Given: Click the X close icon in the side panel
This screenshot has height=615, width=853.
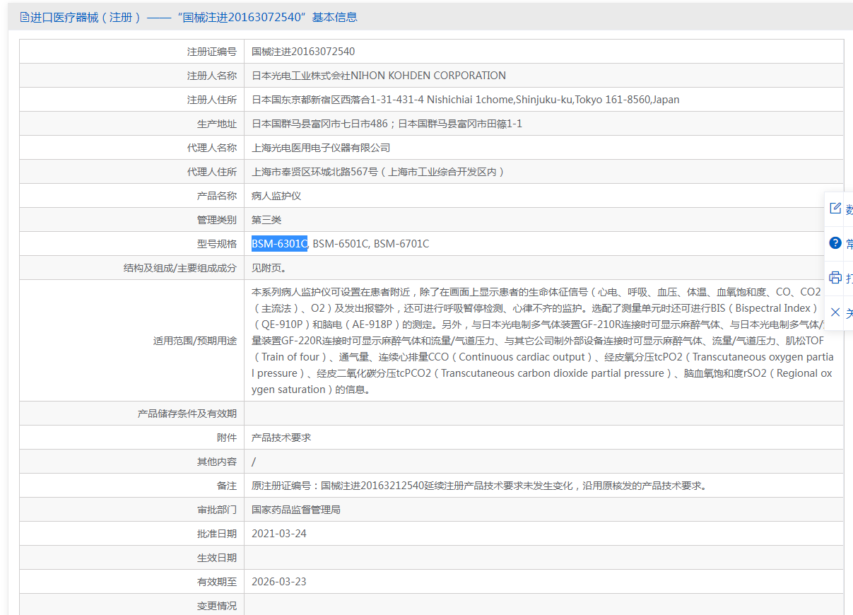Looking at the screenshot, I should (x=835, y=312).
